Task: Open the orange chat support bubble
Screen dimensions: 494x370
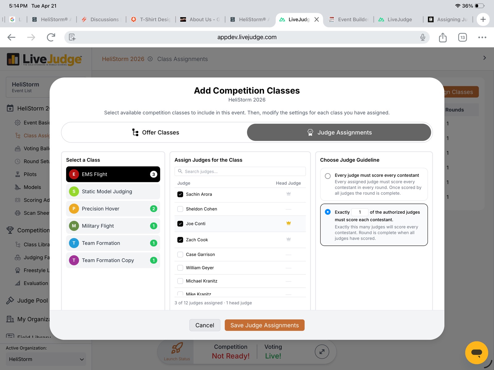Action: coord(476,353)
